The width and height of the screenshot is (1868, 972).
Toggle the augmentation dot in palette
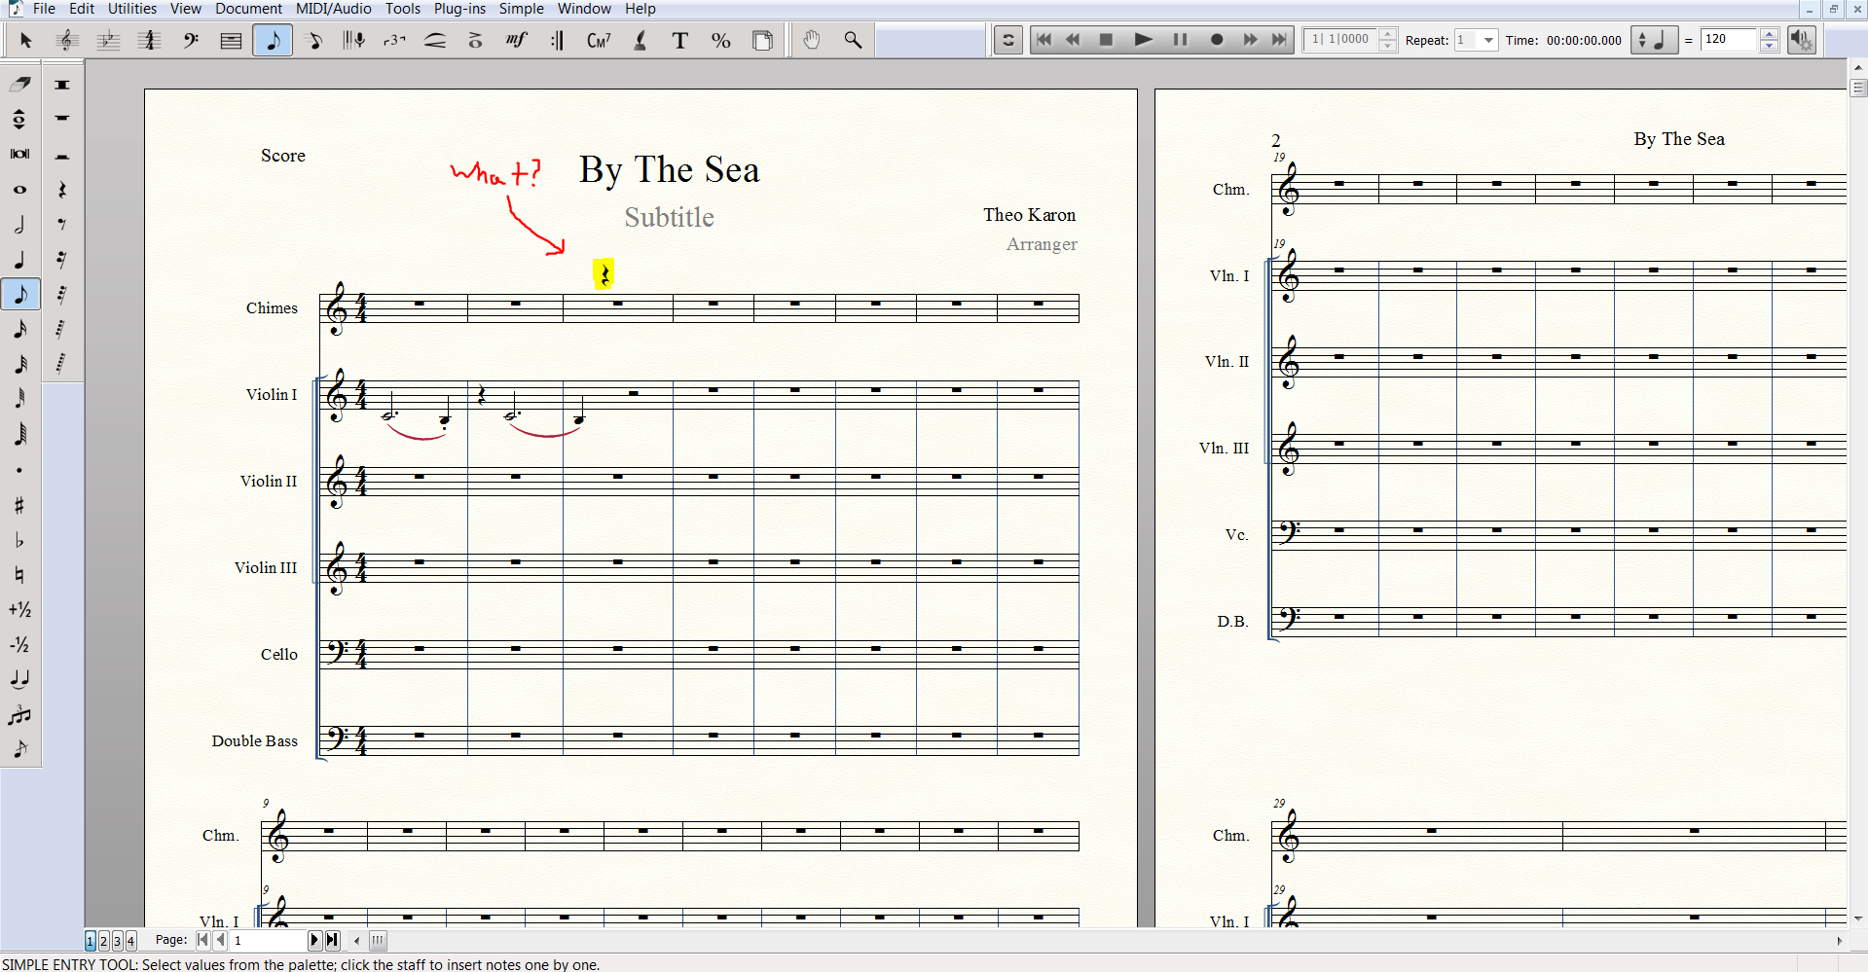tap(19, 471)
